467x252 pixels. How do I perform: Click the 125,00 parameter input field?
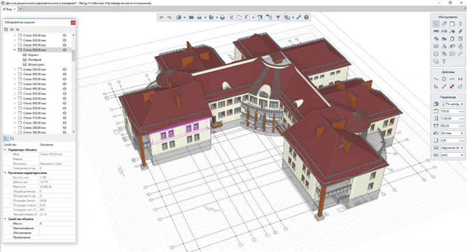452,111
